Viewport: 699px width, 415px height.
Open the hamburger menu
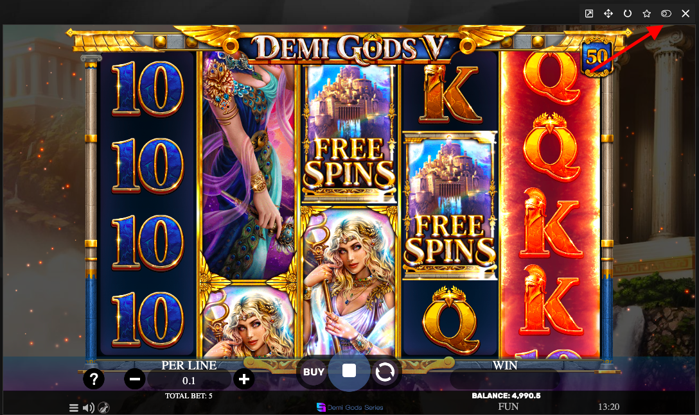pos(74,407)
